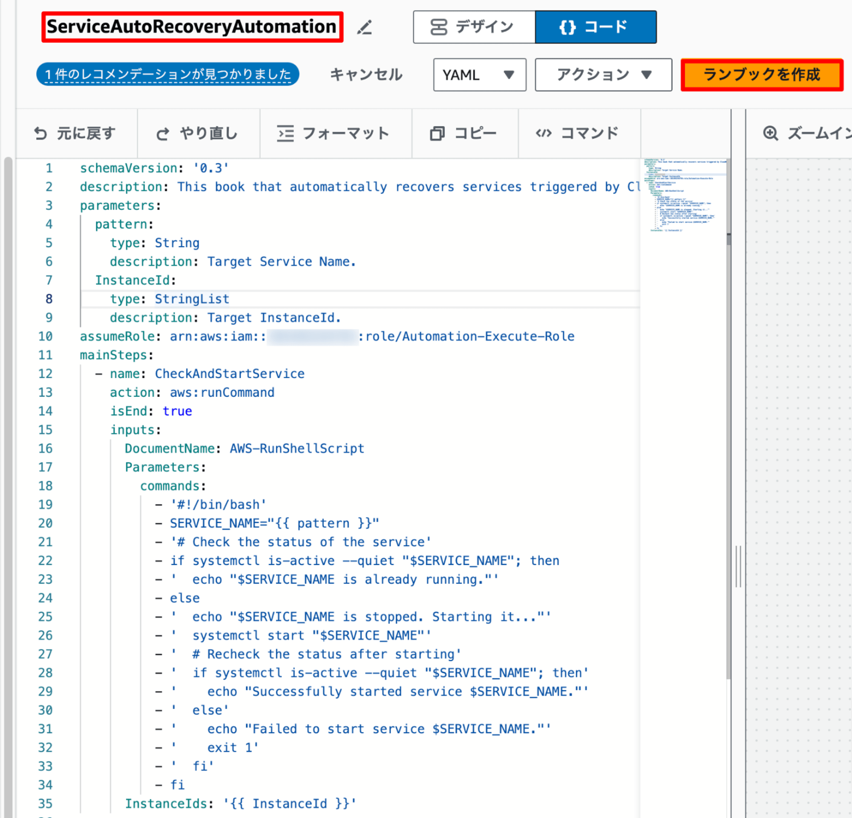
Task: Click the pencil edit-name icon
Action: pos(364,27)
